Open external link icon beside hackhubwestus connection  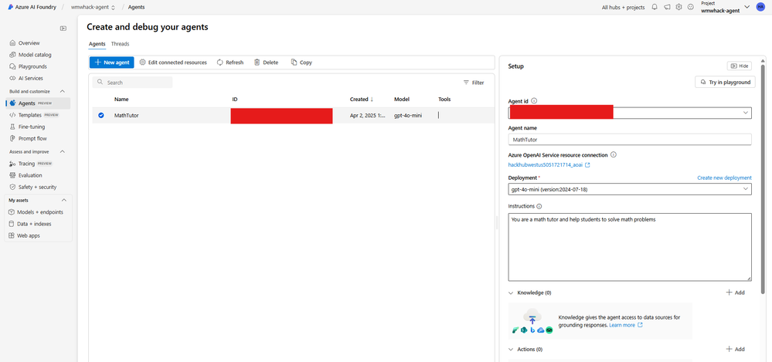(x=587, y=165)
